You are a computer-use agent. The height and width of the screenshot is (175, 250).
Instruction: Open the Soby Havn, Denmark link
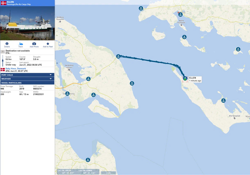click(x=16, y=69)
